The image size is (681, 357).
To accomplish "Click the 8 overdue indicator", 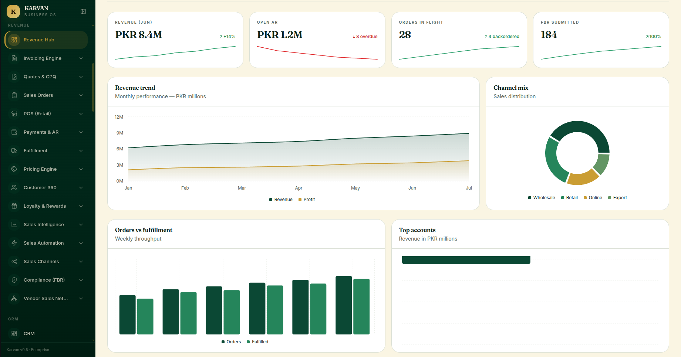I will pyautogui.click(x=365, y=37).
